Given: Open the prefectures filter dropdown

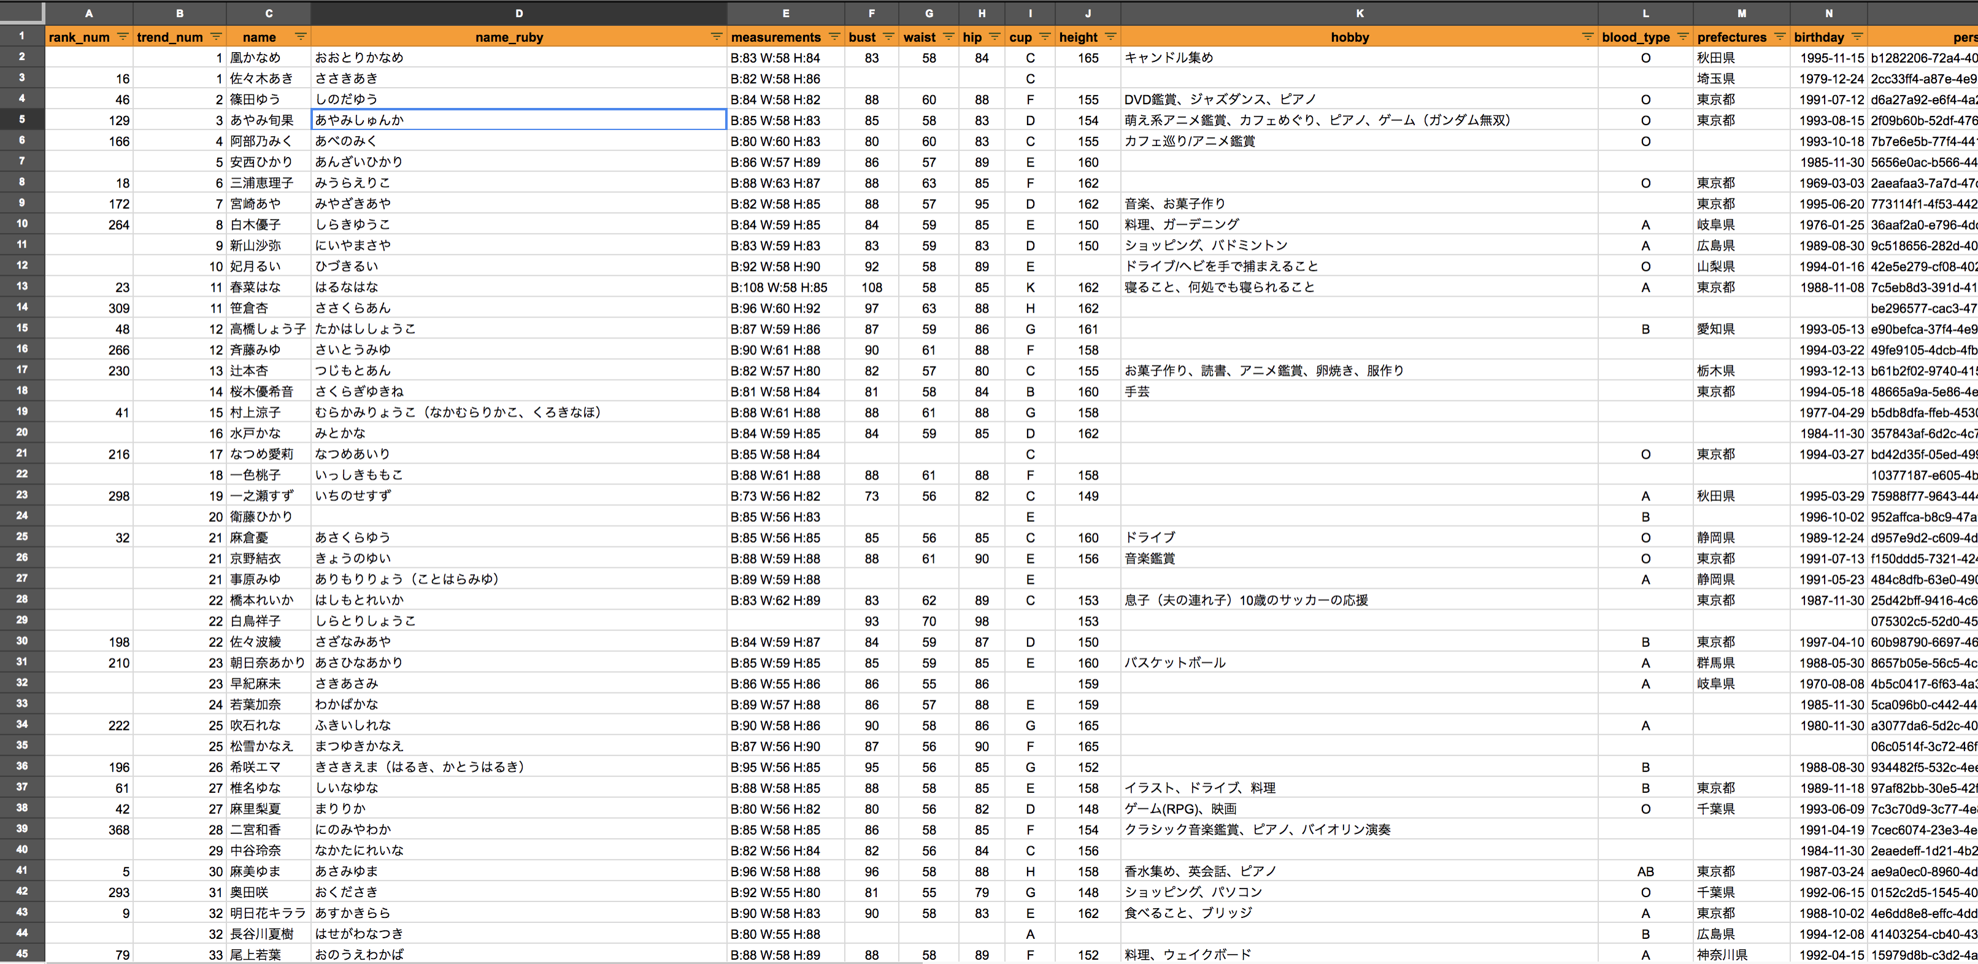Looking at the screenshot, I should [x=1782, y=37].
